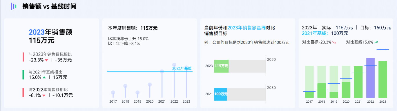The width and height of the screenshot is (397, 111).
Task: Select the 2021 lollipop point
Action: click(162, 71)
